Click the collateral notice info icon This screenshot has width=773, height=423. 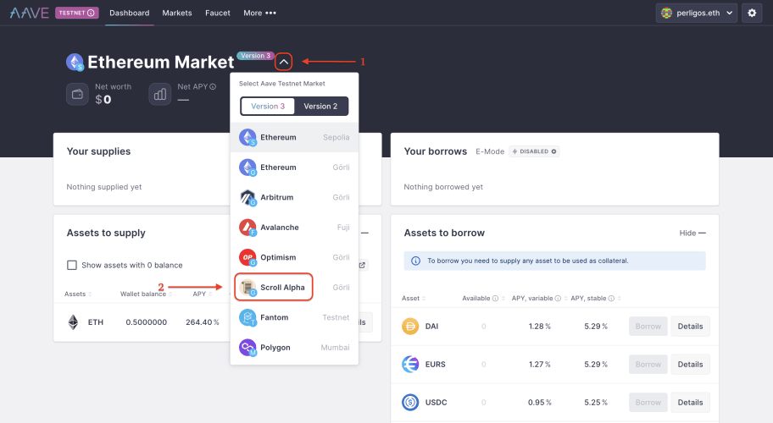(x=415, y=261)
